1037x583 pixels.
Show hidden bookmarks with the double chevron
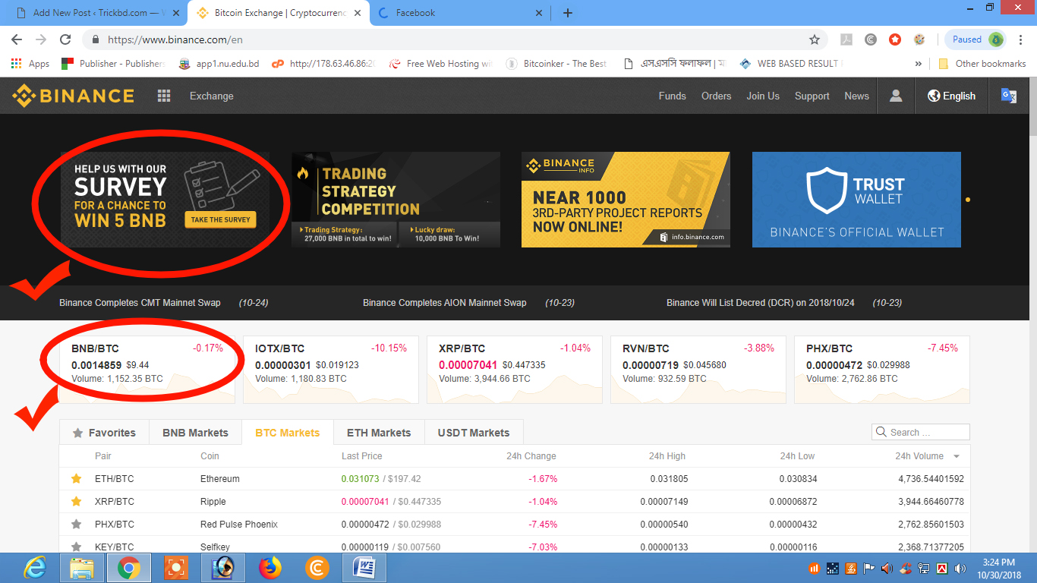[x=919, y=64]
